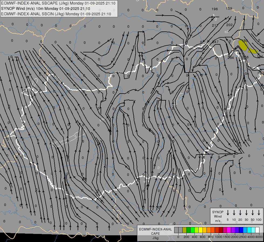Pick the maroon dark red CAPE swatch
The image size is (264, 242).
point(221,230)
